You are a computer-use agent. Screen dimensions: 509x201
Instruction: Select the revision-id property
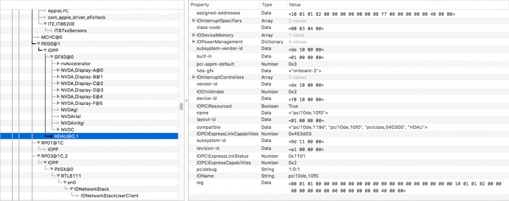point(349,149)
